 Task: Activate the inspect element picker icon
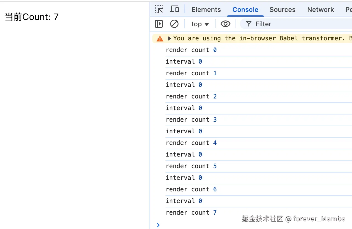point(159,9)
